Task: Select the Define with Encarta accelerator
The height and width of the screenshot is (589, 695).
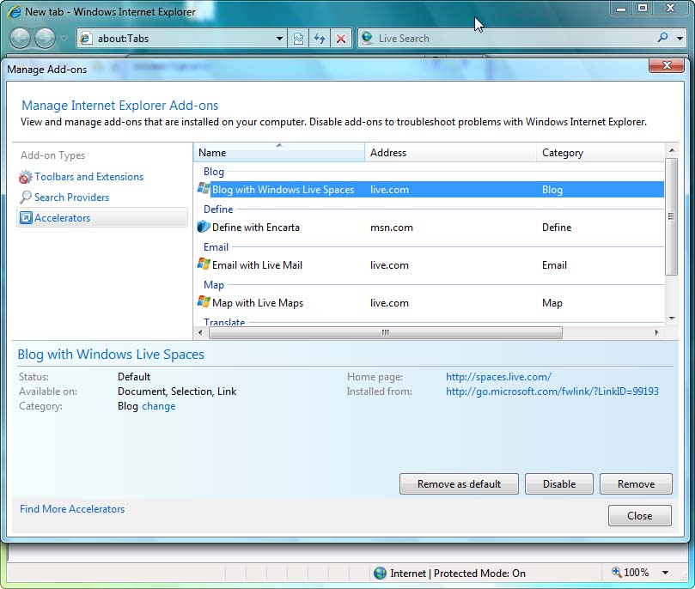Action: click(x=255, y=228)
